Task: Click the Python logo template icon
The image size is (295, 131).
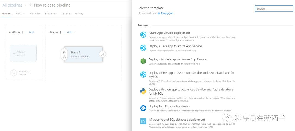Action: (143, 91)
